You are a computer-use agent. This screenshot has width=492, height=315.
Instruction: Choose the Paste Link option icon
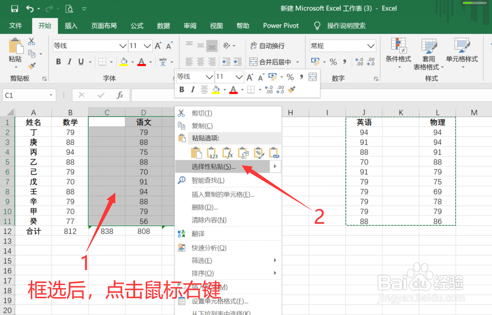(x=274, y=152)
